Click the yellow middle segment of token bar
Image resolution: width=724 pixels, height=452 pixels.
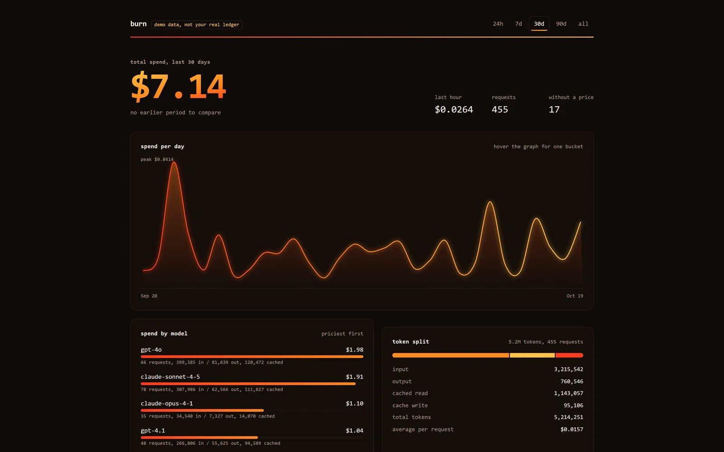(x=532, y=355)
